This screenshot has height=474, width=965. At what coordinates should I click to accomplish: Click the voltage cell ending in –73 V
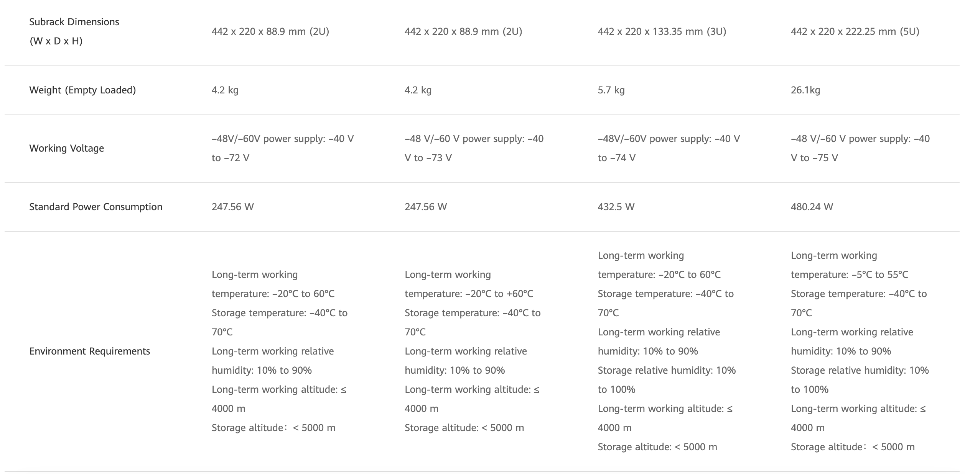tap(474, 148)
